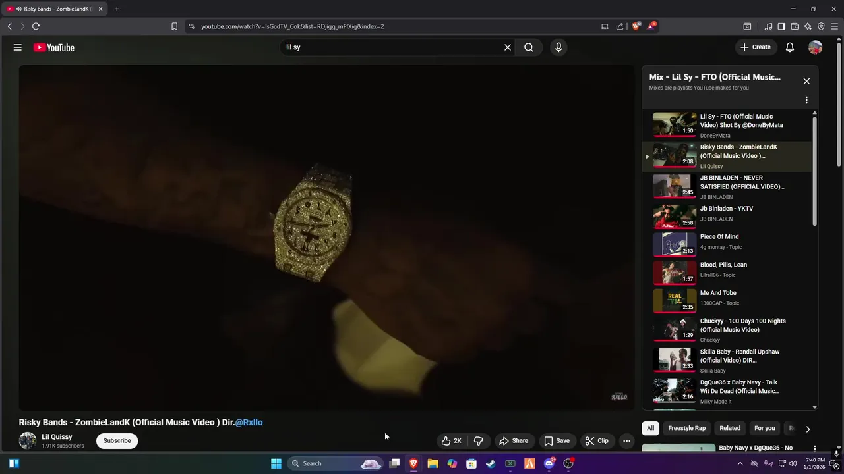This screenshot has height=474, width=844.
Task: Open Leo AI sparkle icon
Action: point(808,26)
